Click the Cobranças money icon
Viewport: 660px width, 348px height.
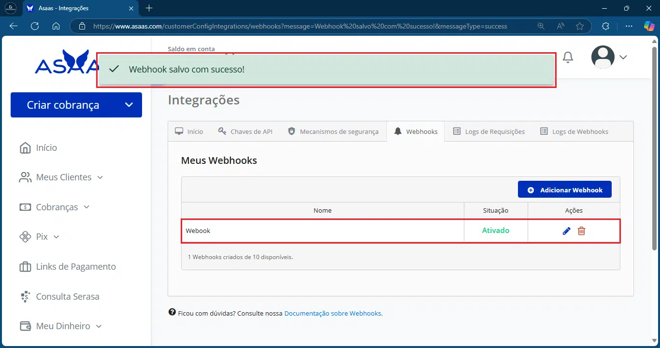[25, 207]
